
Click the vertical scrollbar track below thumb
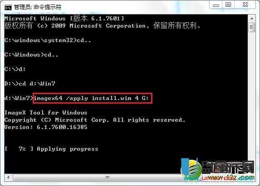(252, 99)
